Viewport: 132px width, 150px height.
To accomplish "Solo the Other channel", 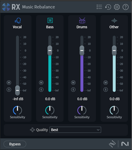I will click(x=105, y=89).
